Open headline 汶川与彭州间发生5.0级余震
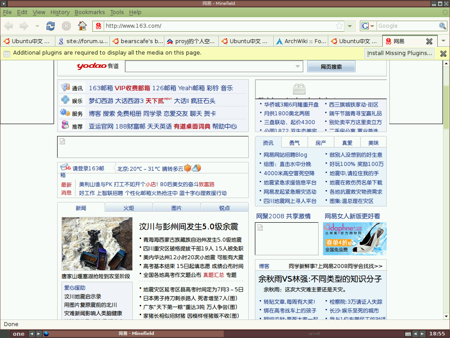This screenshot has height=338, width=450. point(189,227)
